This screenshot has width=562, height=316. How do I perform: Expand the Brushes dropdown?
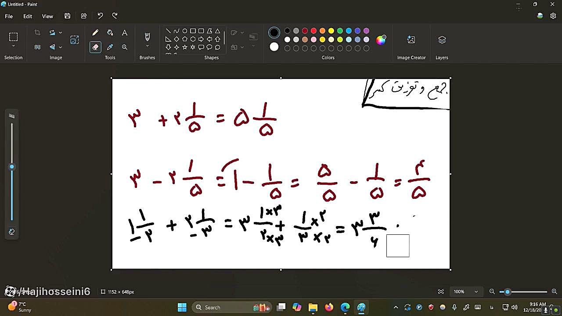click(147, 46)
